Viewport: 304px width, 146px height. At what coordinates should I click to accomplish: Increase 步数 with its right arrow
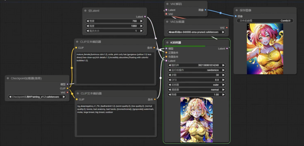(x=223, y=75)
